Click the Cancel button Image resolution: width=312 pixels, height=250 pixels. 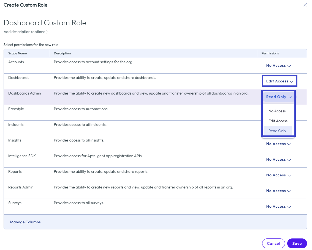(x=273, y=243)
